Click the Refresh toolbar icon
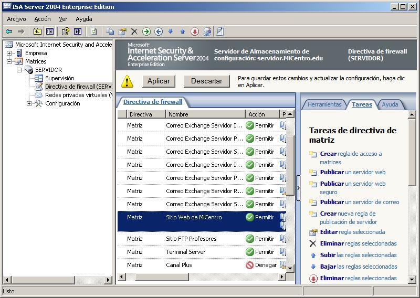This screenshot has height=298, width=420. pos(93,31)
